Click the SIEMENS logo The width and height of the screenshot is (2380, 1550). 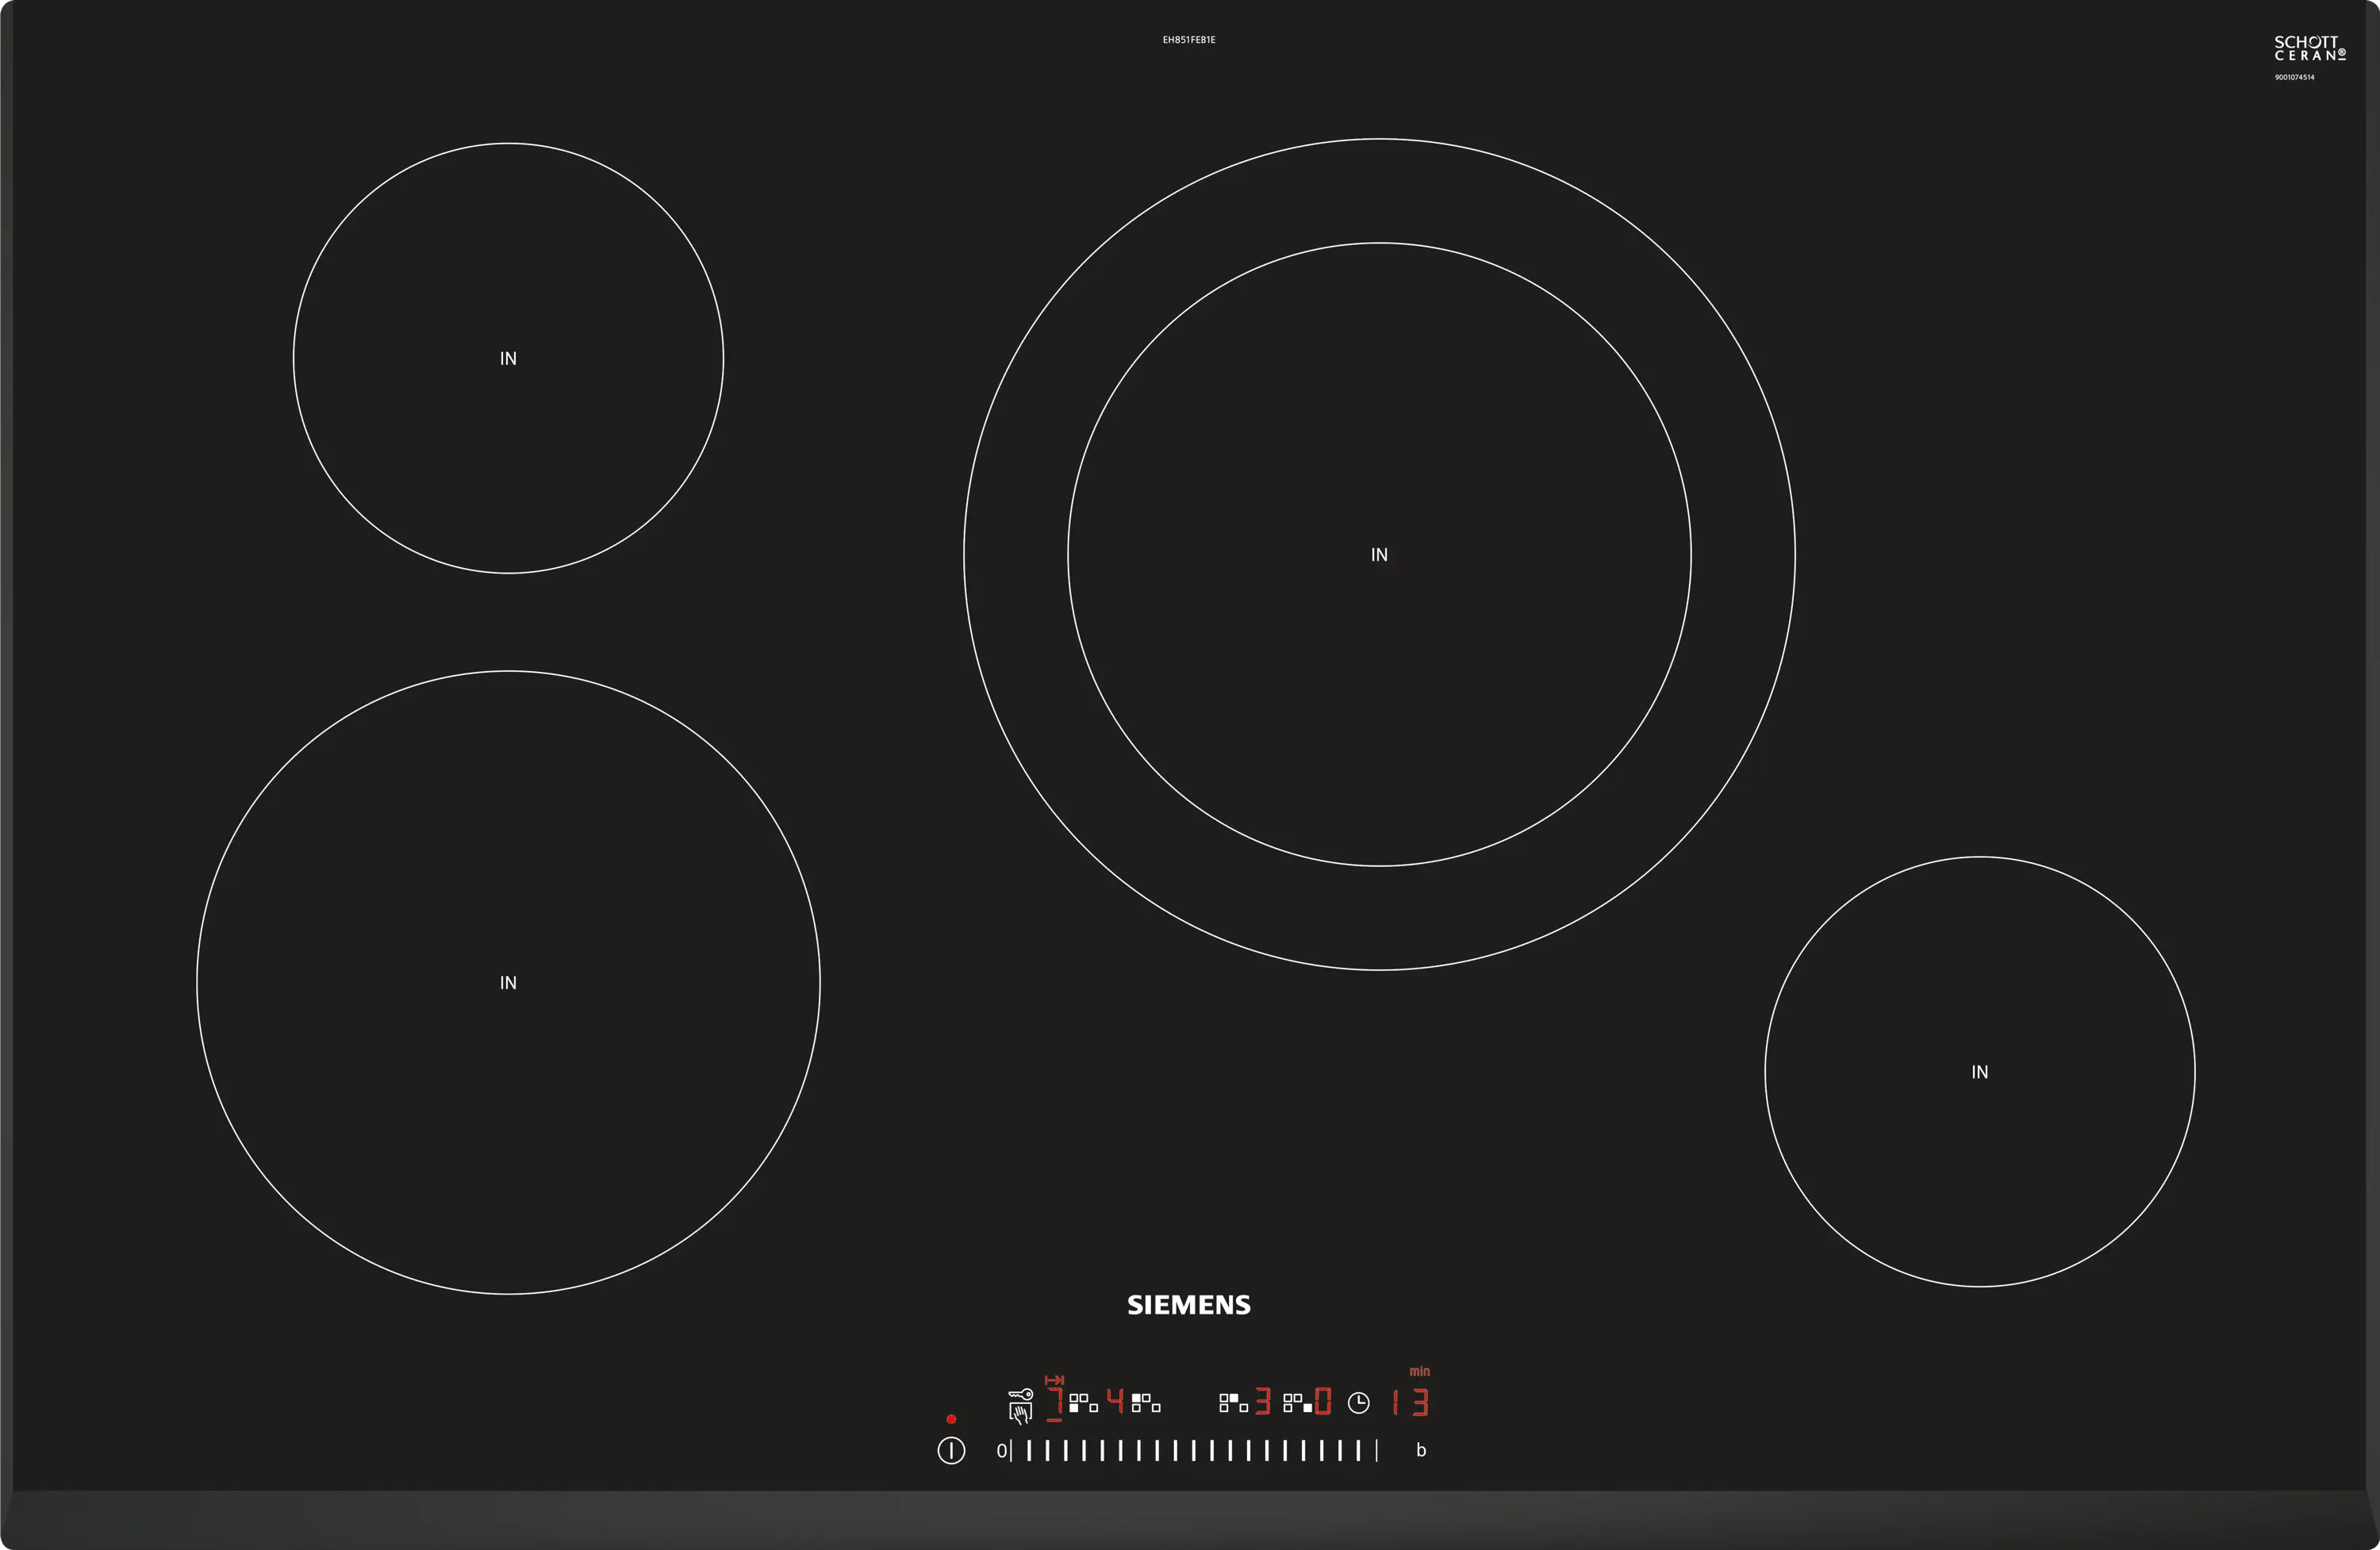click(1188, 1304)
